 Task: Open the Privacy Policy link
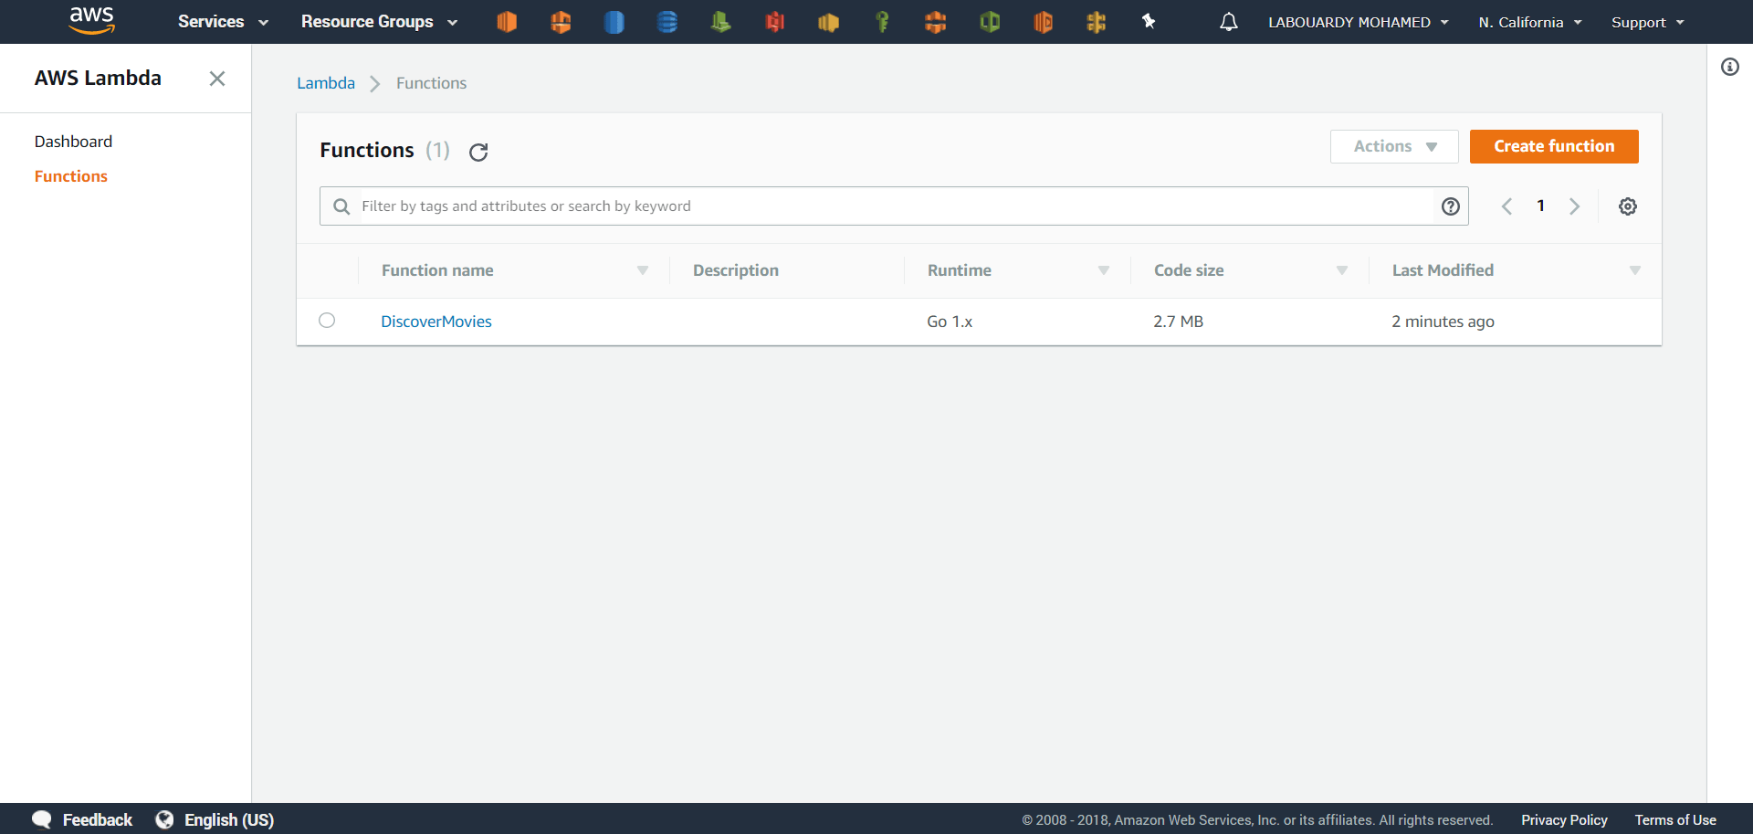click(x=1564, y=819)
